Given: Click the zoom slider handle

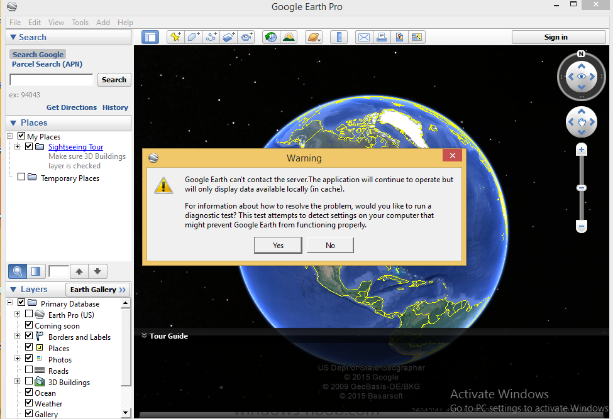Looking at the screenshot, I should [x=582, y=188].
